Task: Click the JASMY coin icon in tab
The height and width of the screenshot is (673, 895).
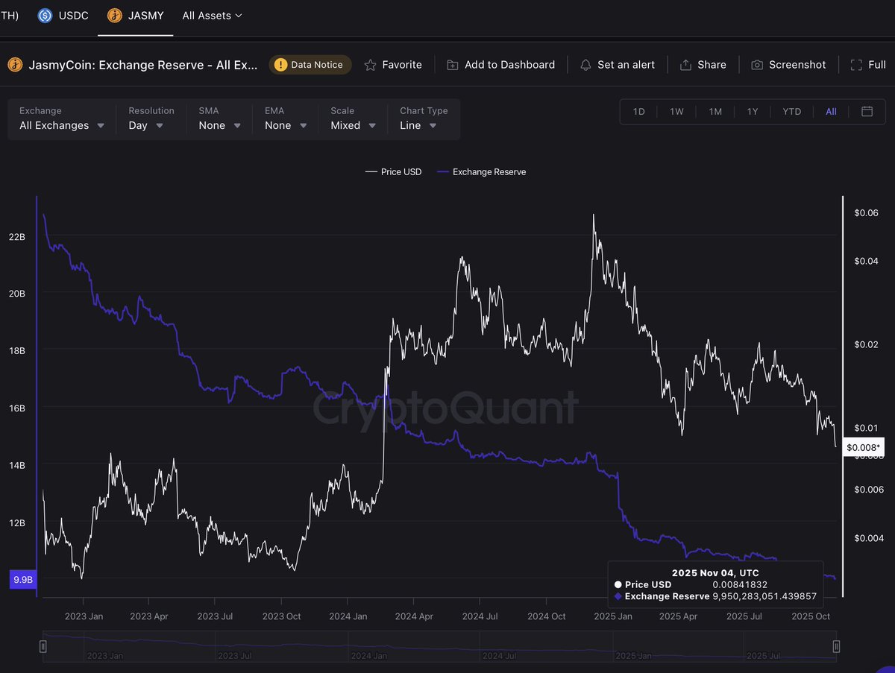Action: pos(115,15)
